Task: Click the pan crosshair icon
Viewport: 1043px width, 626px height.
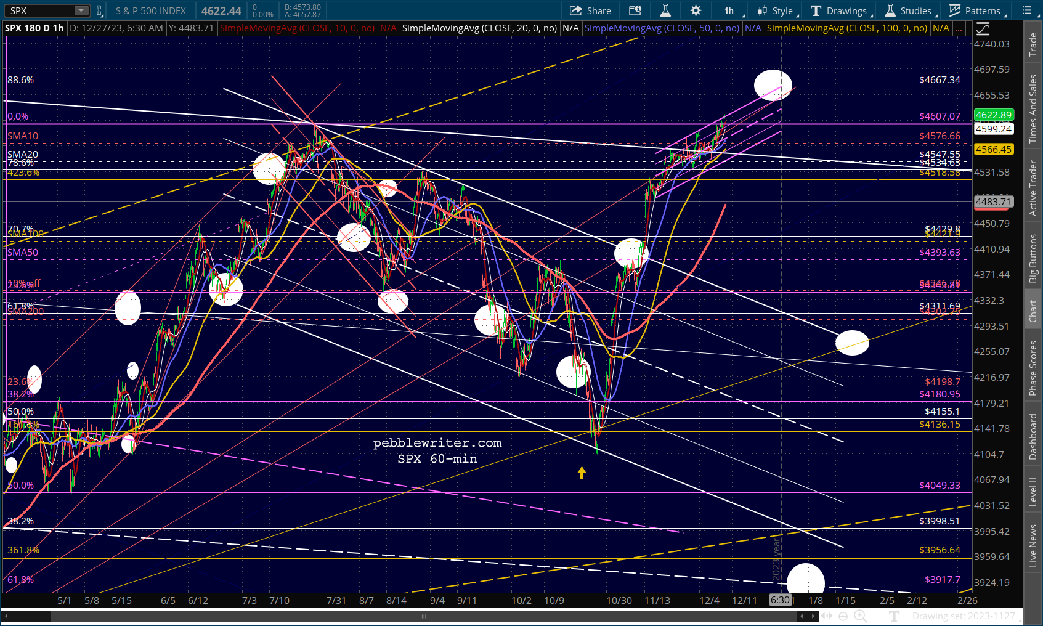Action: point(843,616)
